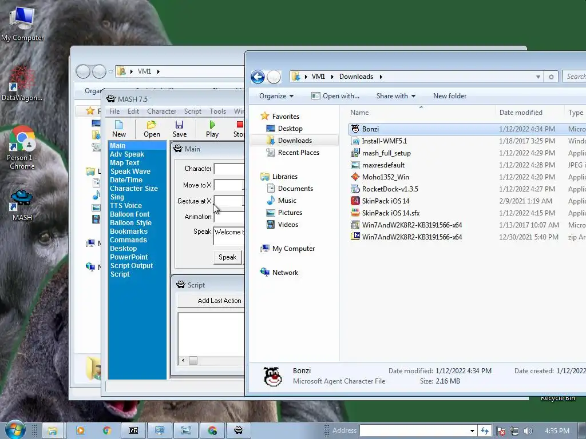Open the file explorer taskbar icon
The height and width of the screenshot is (439, 586).
pos(53,431)
